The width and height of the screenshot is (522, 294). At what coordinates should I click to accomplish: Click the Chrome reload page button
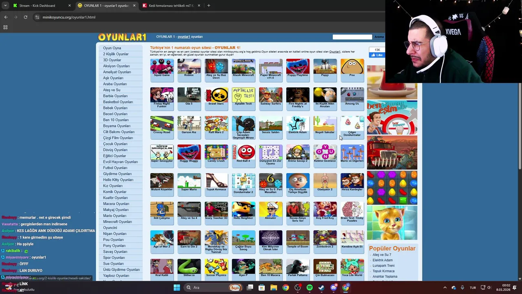pyautogui.click(x=25, y=17)
